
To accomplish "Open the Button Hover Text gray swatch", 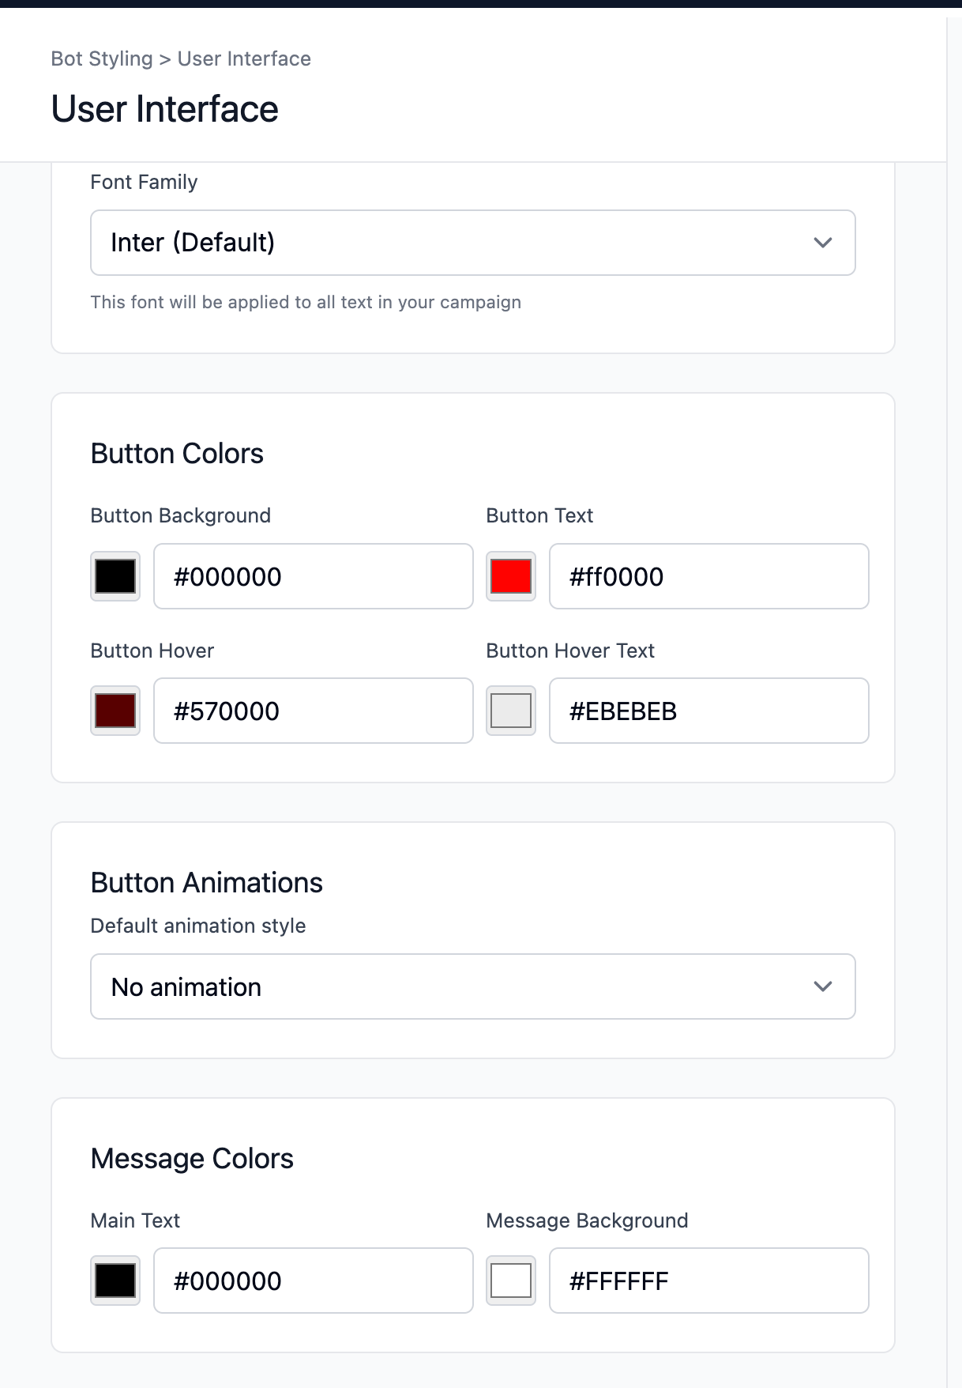I will point(511,711).
